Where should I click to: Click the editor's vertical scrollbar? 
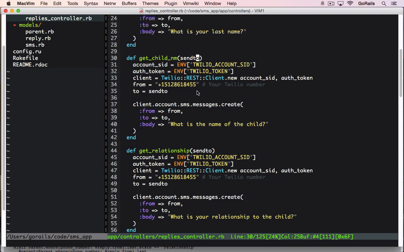point(401,79)
